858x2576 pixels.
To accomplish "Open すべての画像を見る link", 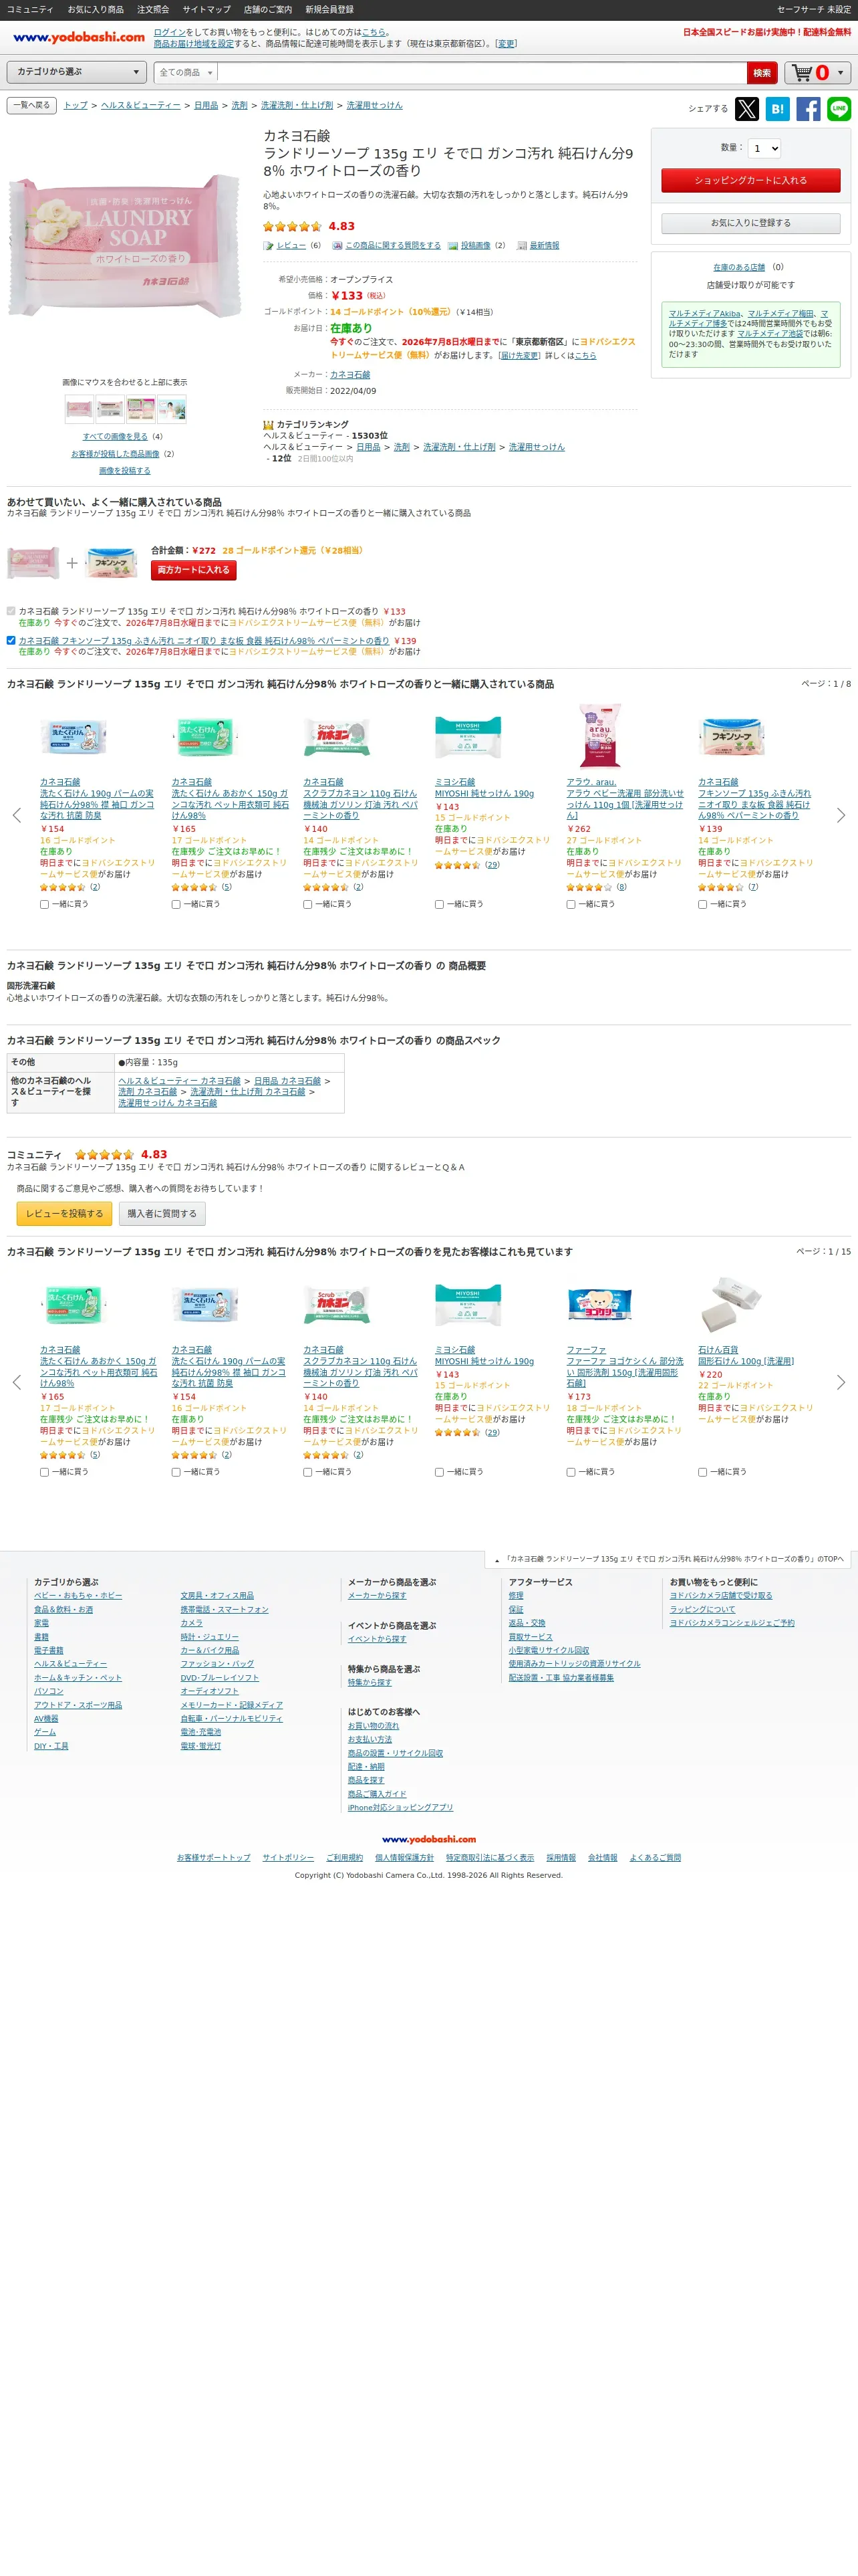I will pos(115,436).
